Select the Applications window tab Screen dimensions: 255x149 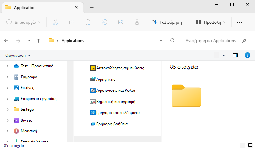[42, 7]
